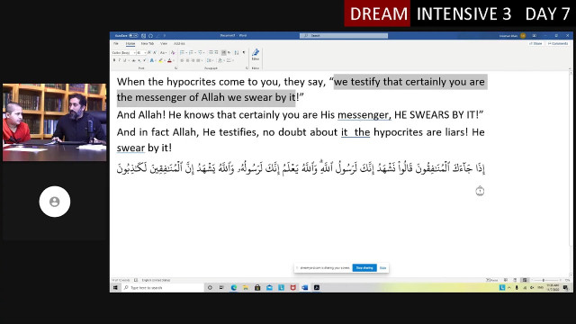Open the File menu
The image size is (576, 324).
click(x=116, y=44)
